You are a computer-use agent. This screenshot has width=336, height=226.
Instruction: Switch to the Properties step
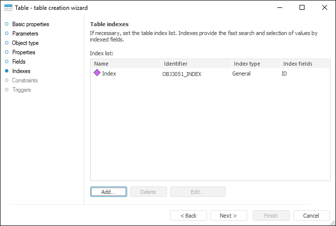[23, 52]
